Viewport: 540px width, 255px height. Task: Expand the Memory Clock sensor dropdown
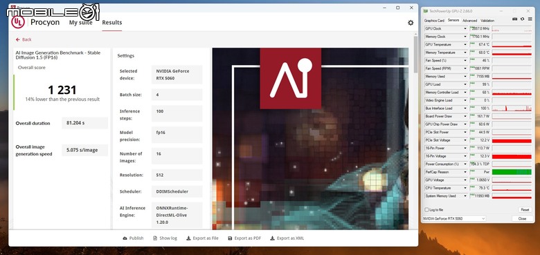pos(466,37)
